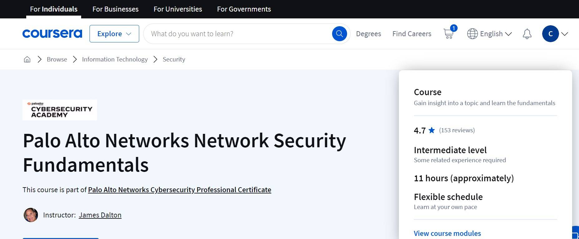The image size is (579, 239).
Task: Click the cart badge showing 1
Action: tap(454, 28)
